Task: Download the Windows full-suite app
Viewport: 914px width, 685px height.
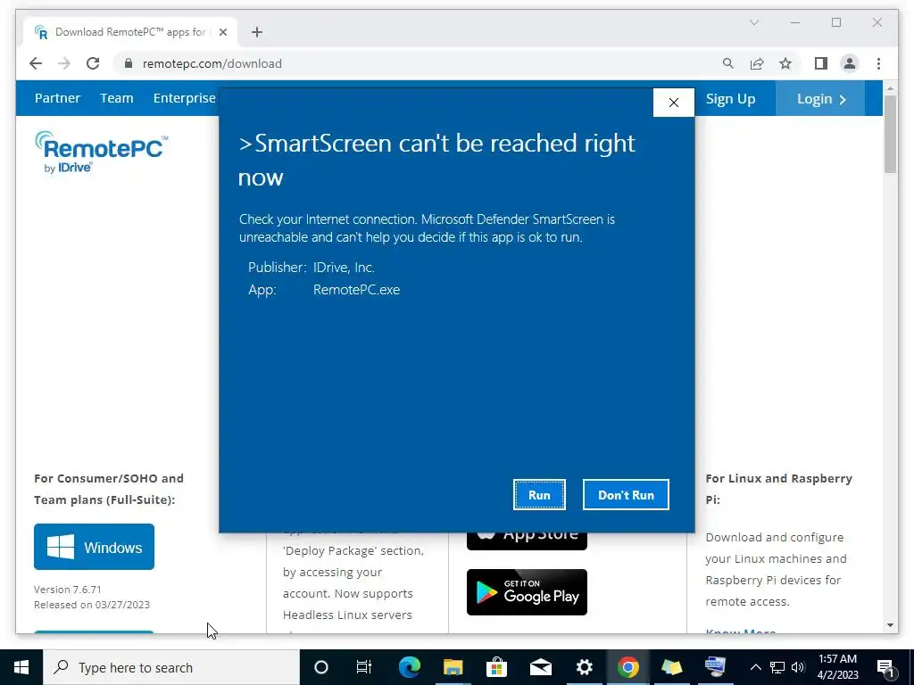Action: point(94,547)
